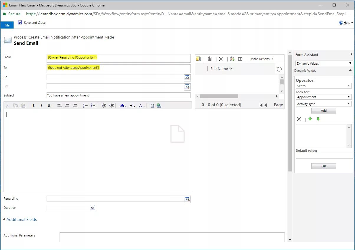Open the Look for 'Appointment' dropdown
This screenshot has height=250, width=355.
tap(324, 97)
